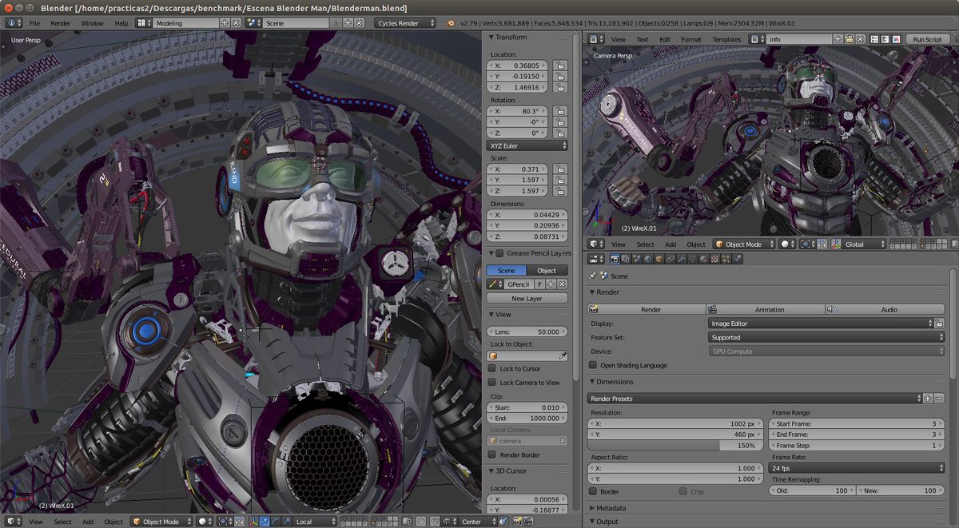Open the Material properties tab icon
This screenshot has height=528, width=959.
pos(703,259)
